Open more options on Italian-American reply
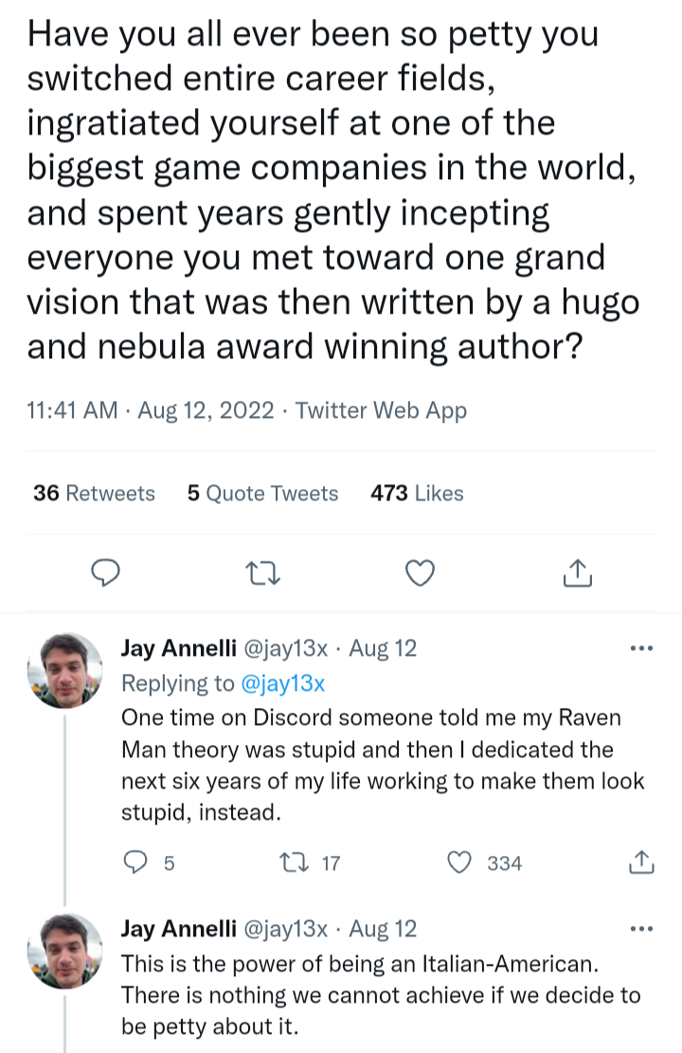 coord(641,929)
